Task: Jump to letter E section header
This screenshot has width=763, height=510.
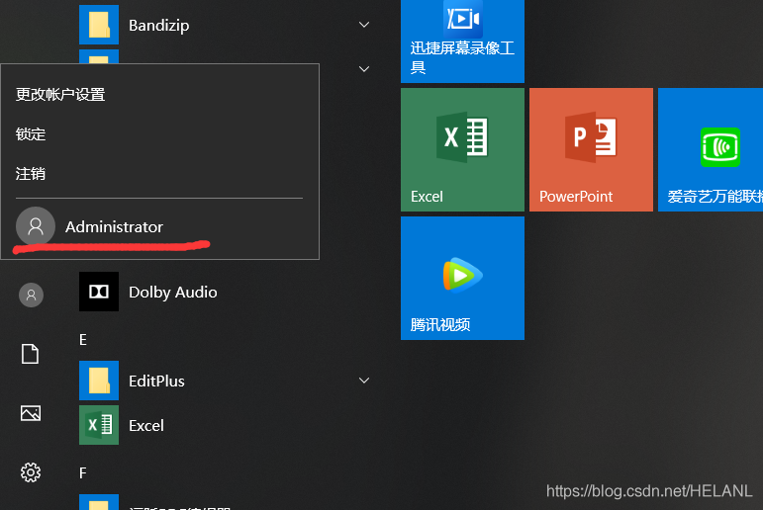Action: point(83,339)
